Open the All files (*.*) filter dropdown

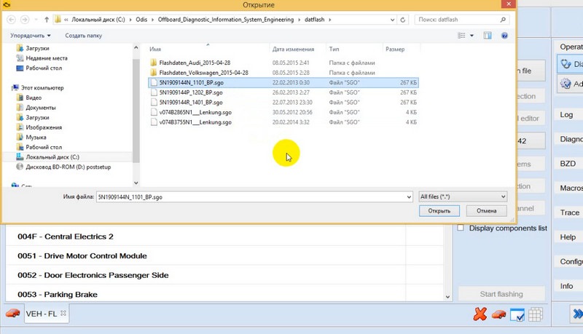[463, 196]
